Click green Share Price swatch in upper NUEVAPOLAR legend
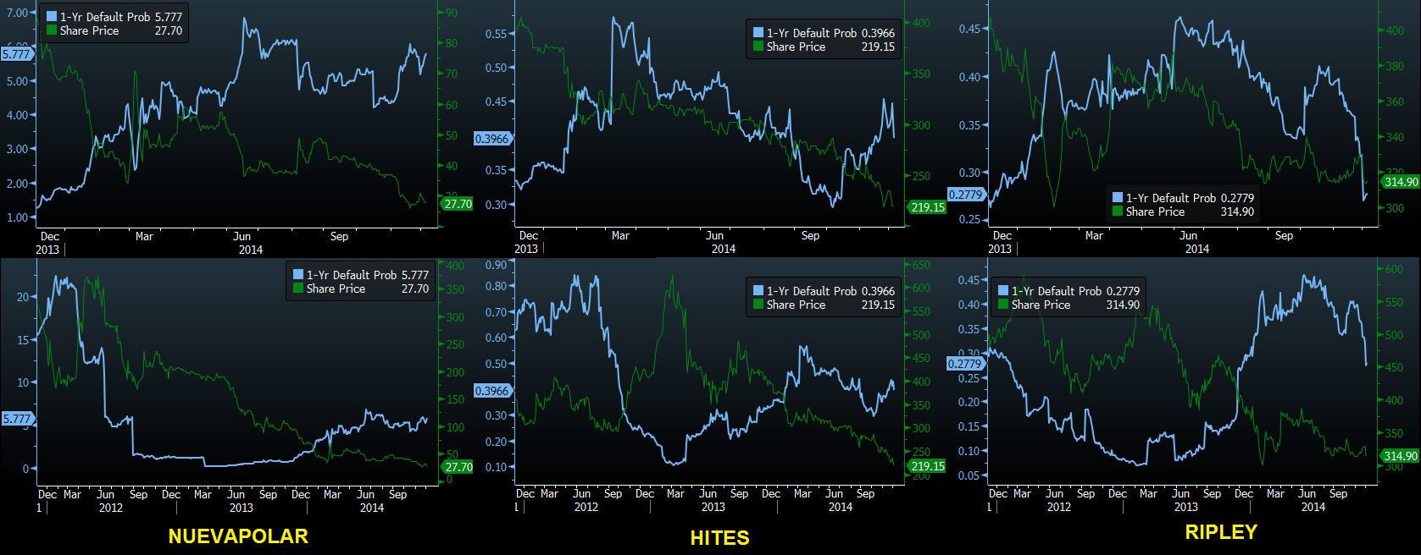The height and width of the screenshot is (555, 1421). pyautogui.click(x=52, y=30)
